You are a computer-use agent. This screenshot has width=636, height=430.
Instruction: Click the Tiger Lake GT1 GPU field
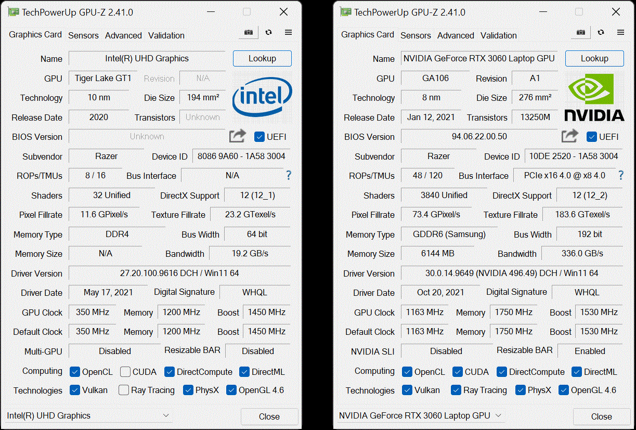pyautogui.click(x=103, y=78)
